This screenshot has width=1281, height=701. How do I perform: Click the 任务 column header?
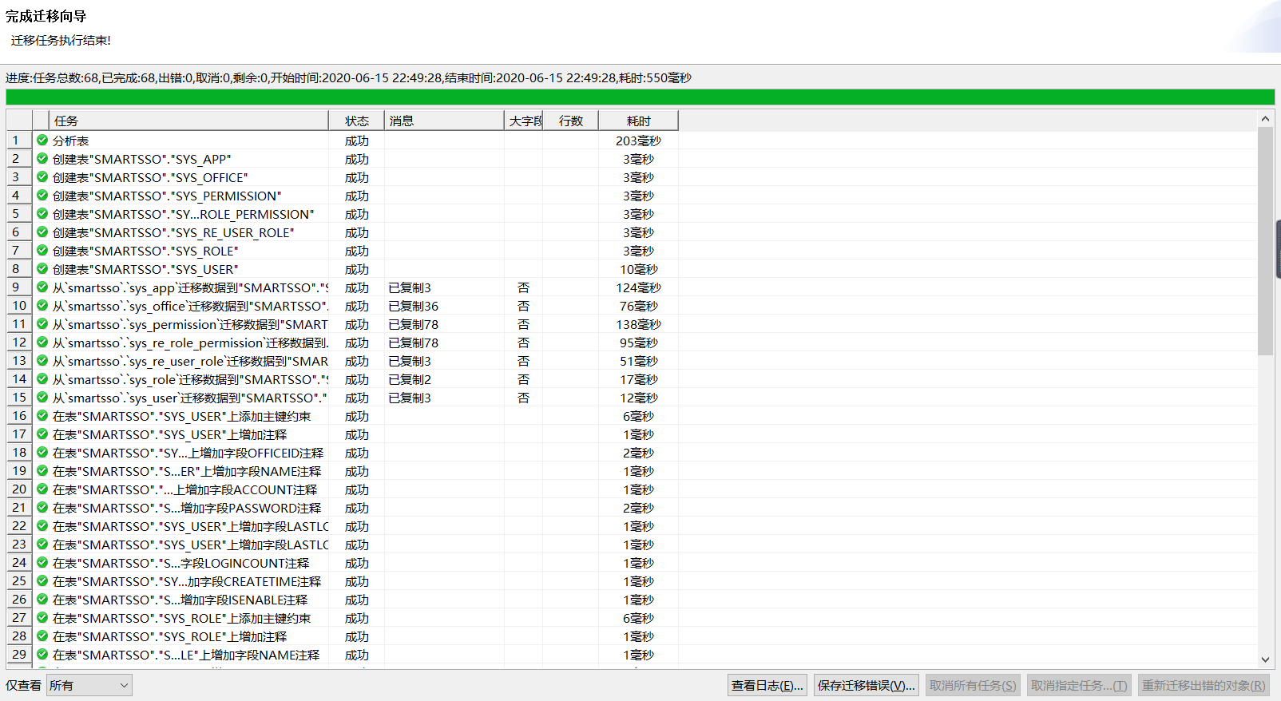point(188,121)
